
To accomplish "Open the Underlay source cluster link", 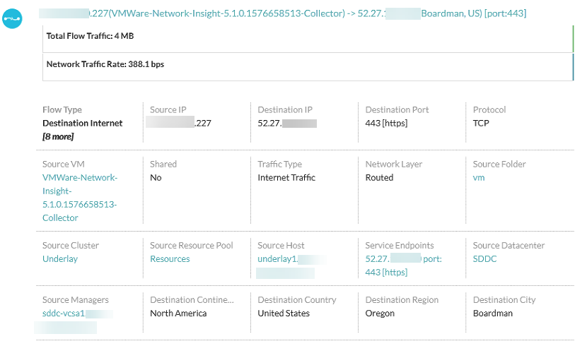I will [x=60, y=259].
